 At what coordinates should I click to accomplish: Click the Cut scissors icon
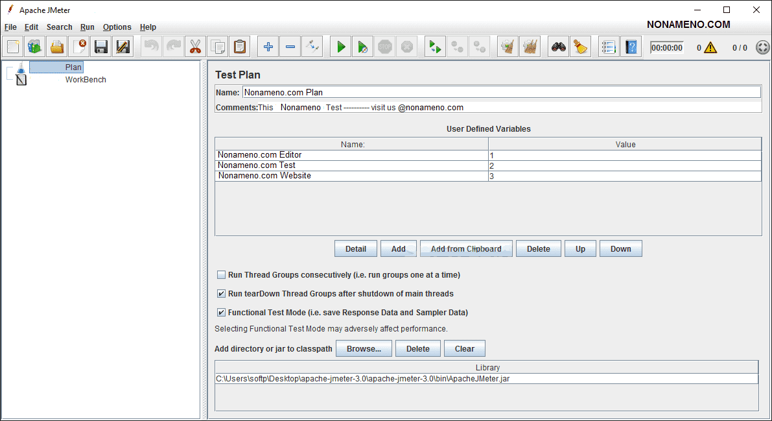coord(195,47)
